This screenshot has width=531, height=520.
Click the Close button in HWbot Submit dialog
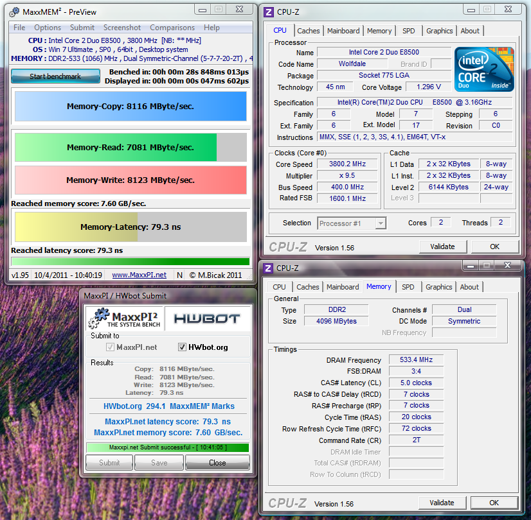click(217, 462)
